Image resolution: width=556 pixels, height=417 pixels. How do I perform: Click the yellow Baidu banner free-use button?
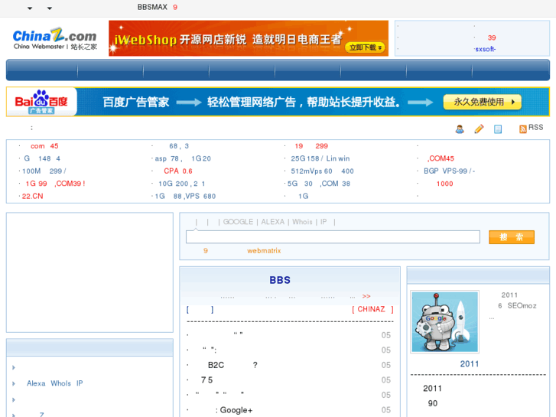[x=483, y=103]
